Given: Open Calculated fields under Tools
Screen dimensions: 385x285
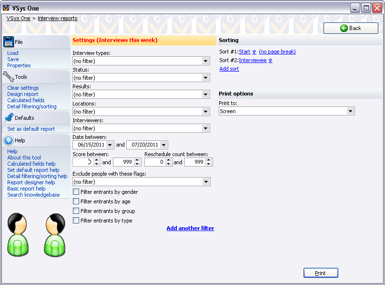Looking at the screenshot, I should point(26,100).
